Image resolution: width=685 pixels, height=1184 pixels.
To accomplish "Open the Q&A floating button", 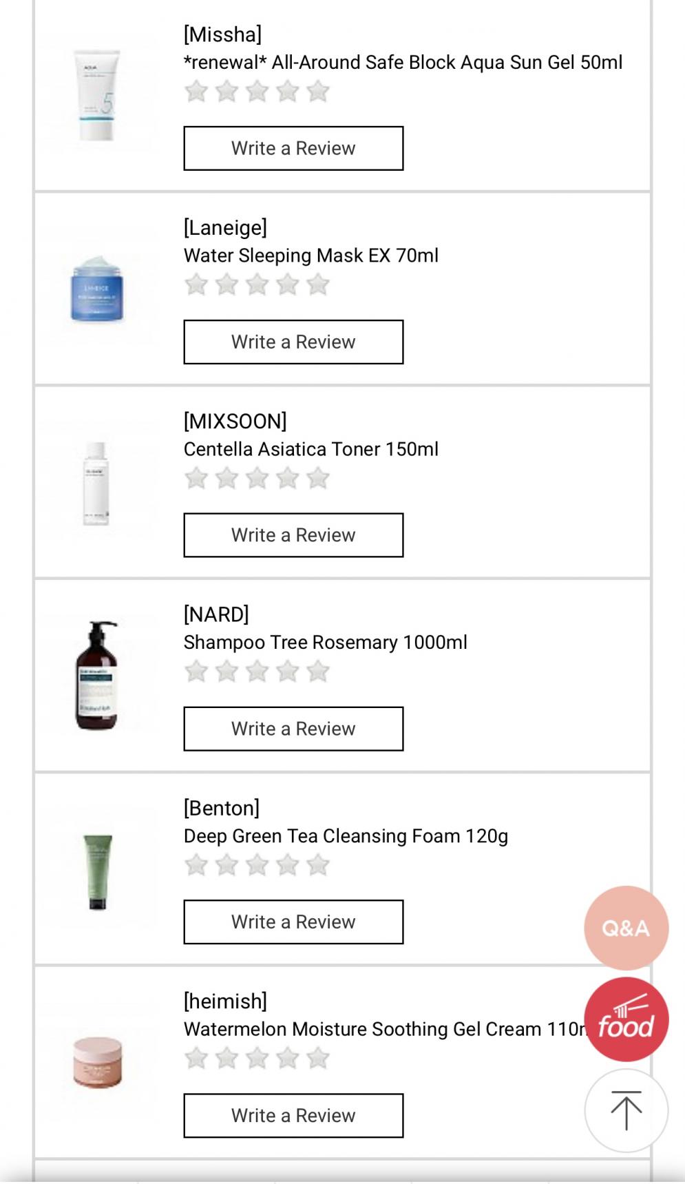I will coord(626,928).
